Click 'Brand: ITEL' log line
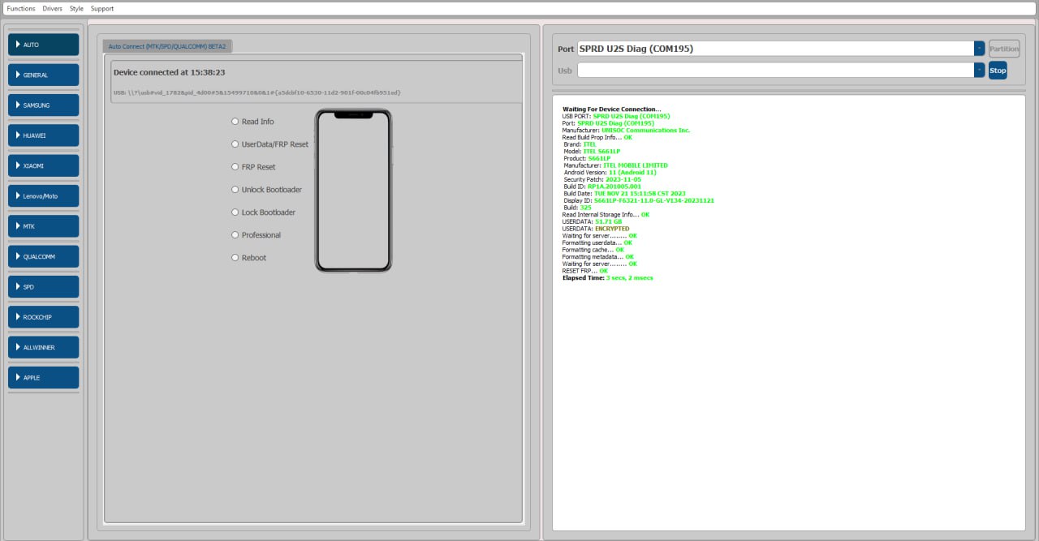 580,144
